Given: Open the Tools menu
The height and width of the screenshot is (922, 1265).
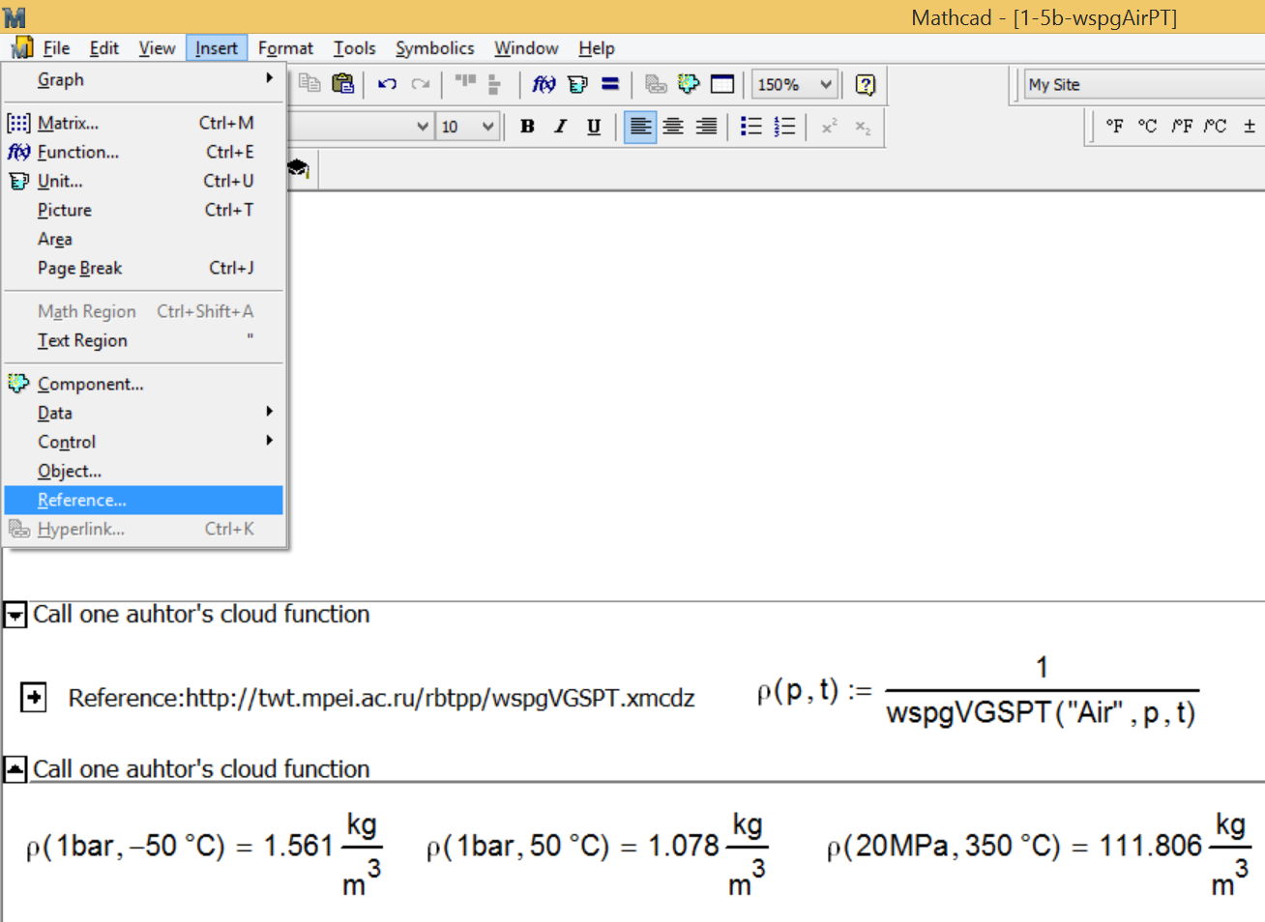Looking at the screenshot, I should [x=354, y=47].
